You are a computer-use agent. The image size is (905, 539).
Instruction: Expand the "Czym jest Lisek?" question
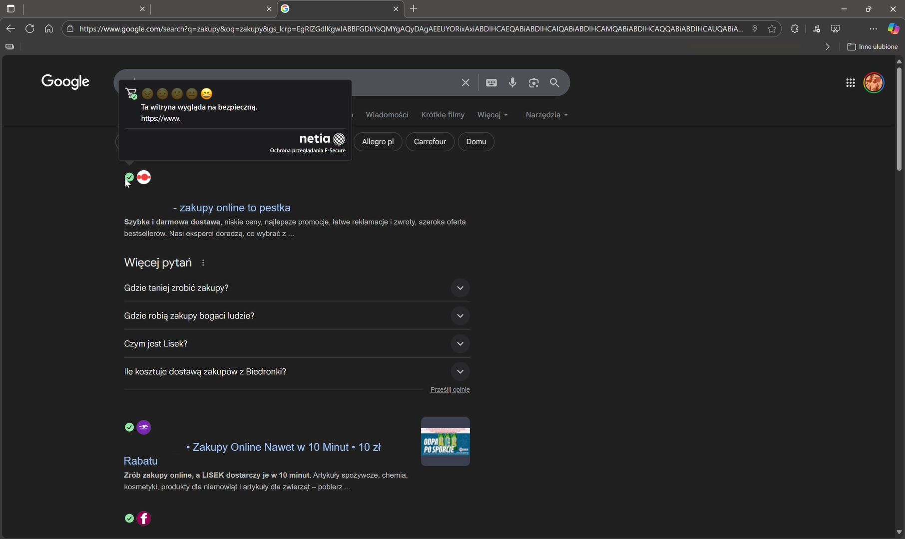point(460,344)
